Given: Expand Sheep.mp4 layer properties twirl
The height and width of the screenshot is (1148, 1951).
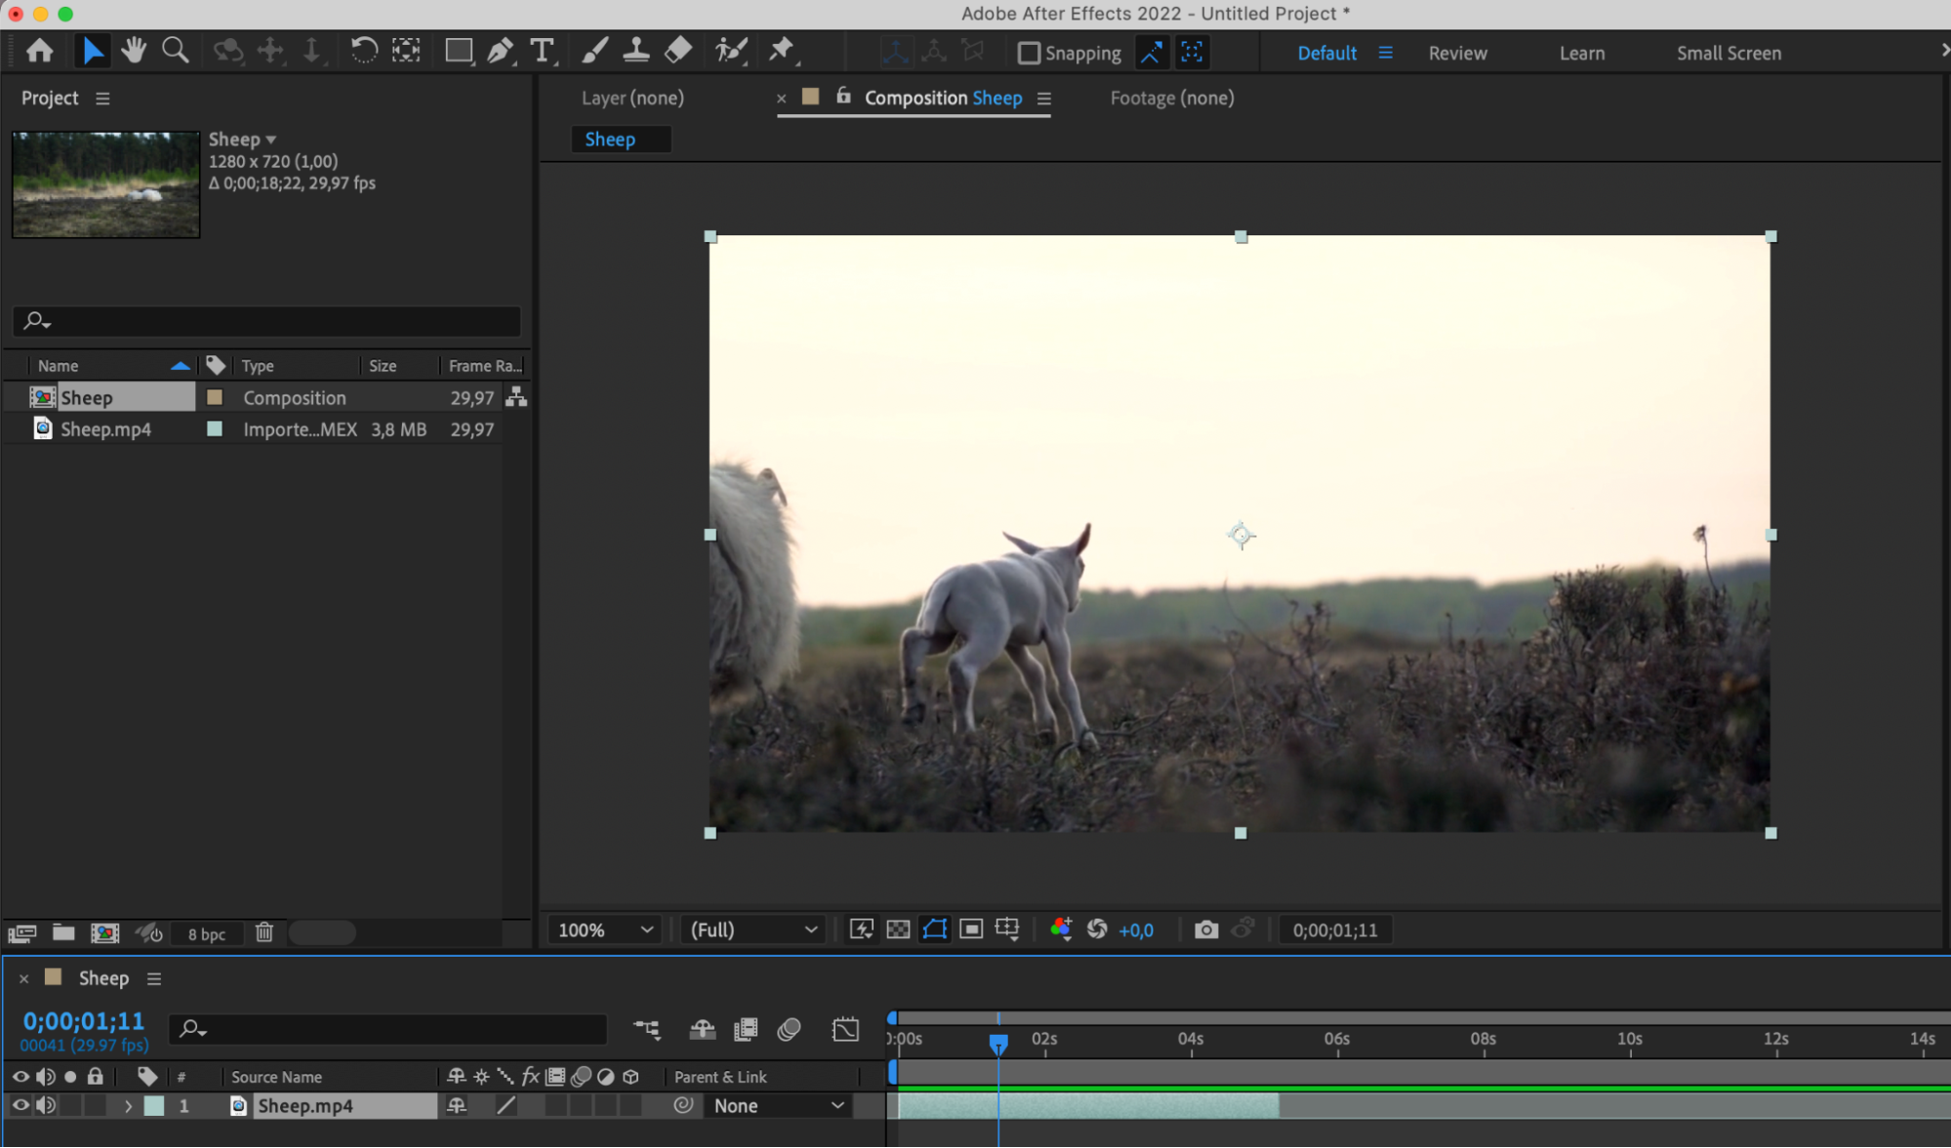Looking at the screenshot, I should pos(128,1106).
